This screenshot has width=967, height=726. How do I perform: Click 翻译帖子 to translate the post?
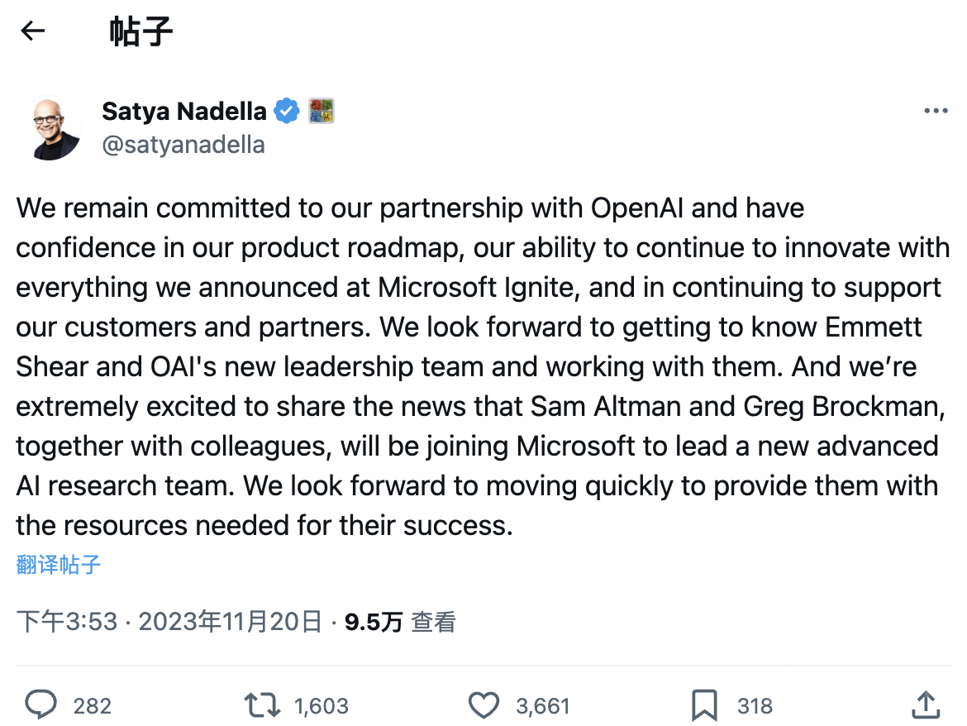58,565
